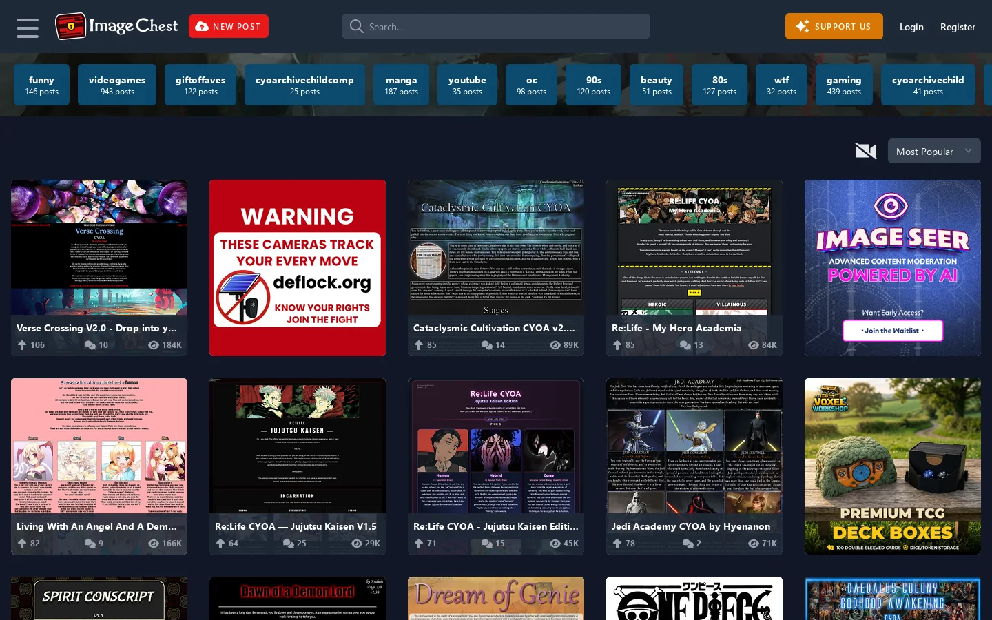
Task: Click upvote arrow on Jedi Academy post
Action: [x=617, y=544]
